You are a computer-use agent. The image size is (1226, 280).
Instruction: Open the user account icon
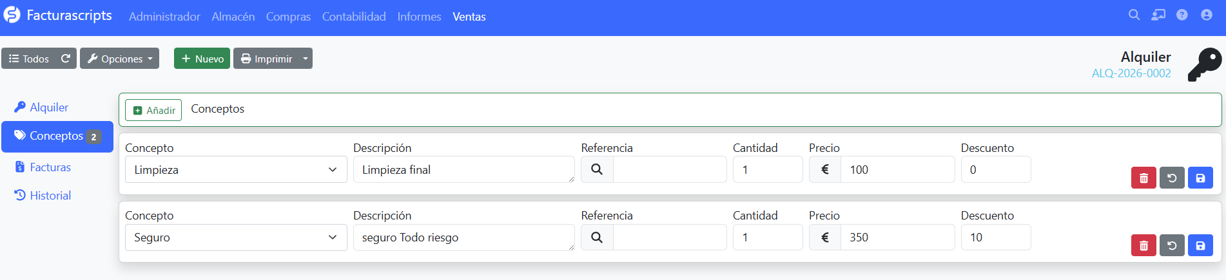click(x=1207, y=15)
